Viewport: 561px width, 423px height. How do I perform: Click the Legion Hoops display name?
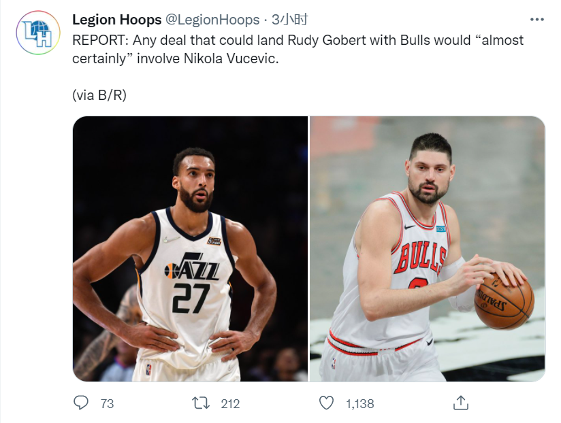coord(117,20)
